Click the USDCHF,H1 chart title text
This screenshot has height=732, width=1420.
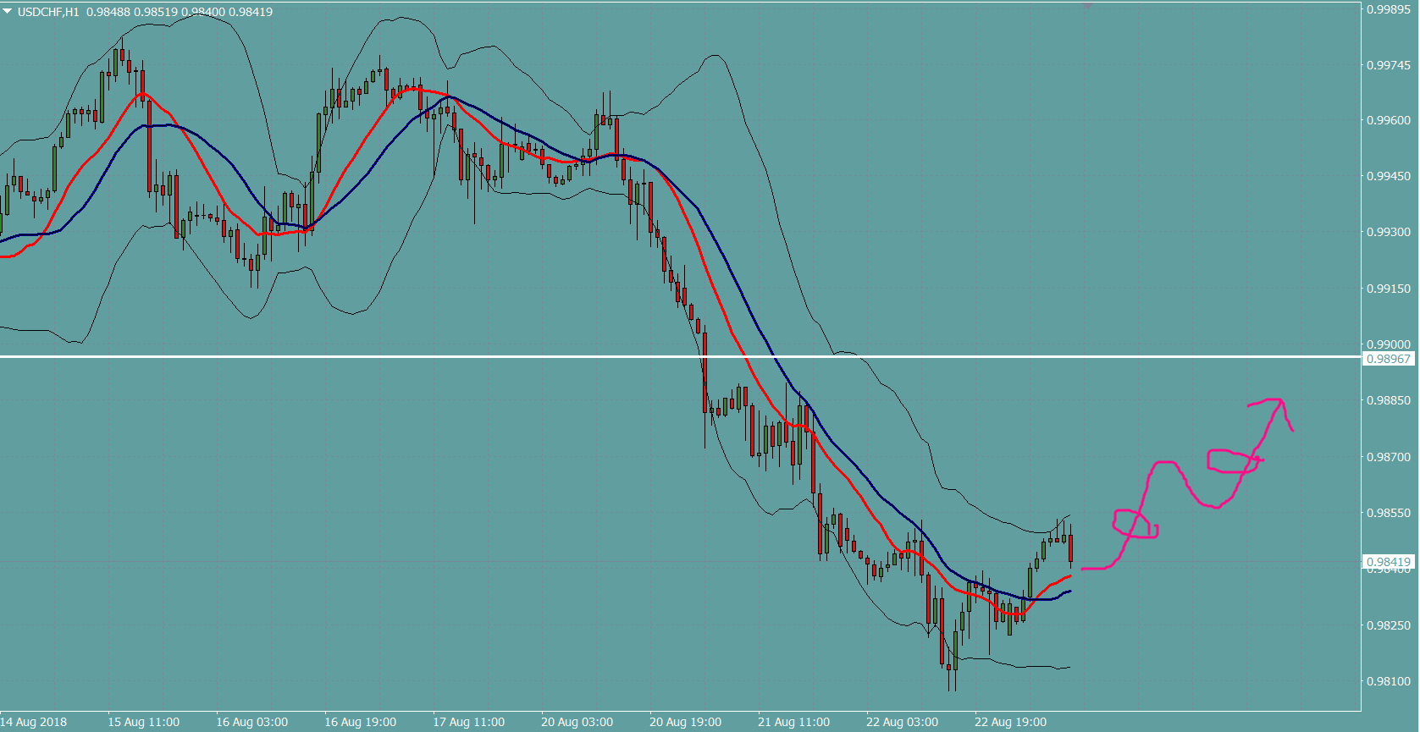(48, 12)
